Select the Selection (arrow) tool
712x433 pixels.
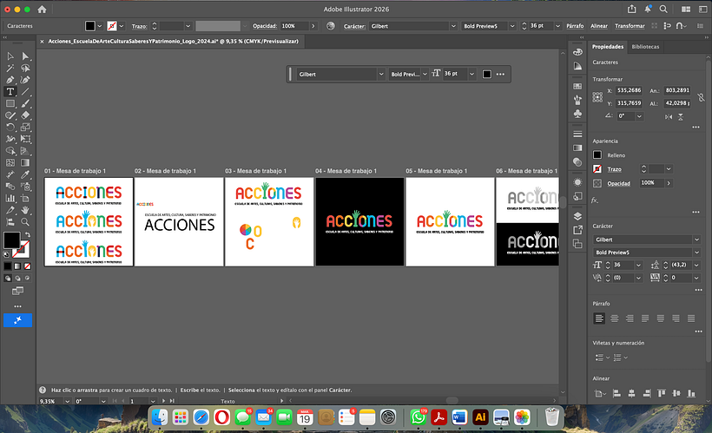click(x=10, y=56)
